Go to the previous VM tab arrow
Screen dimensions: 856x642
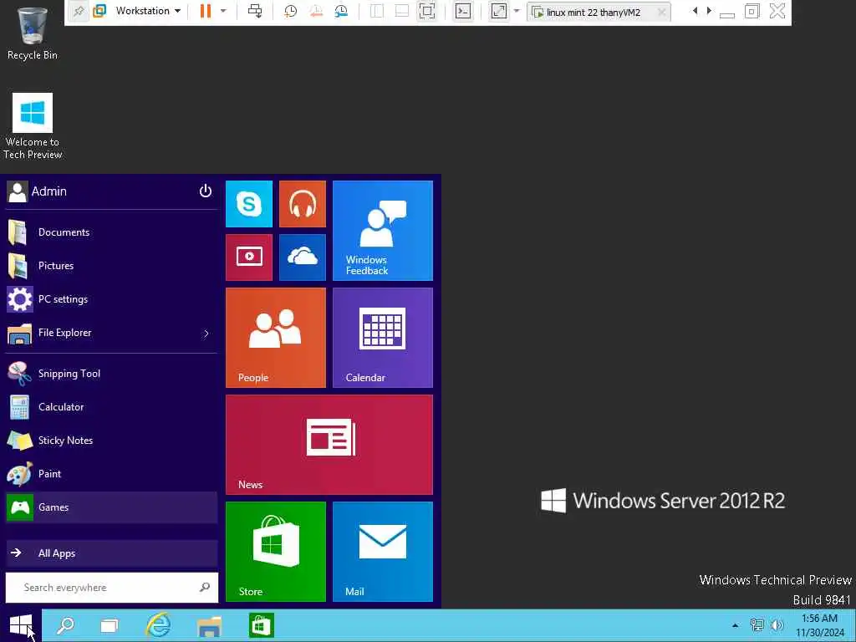coord(695,11)
